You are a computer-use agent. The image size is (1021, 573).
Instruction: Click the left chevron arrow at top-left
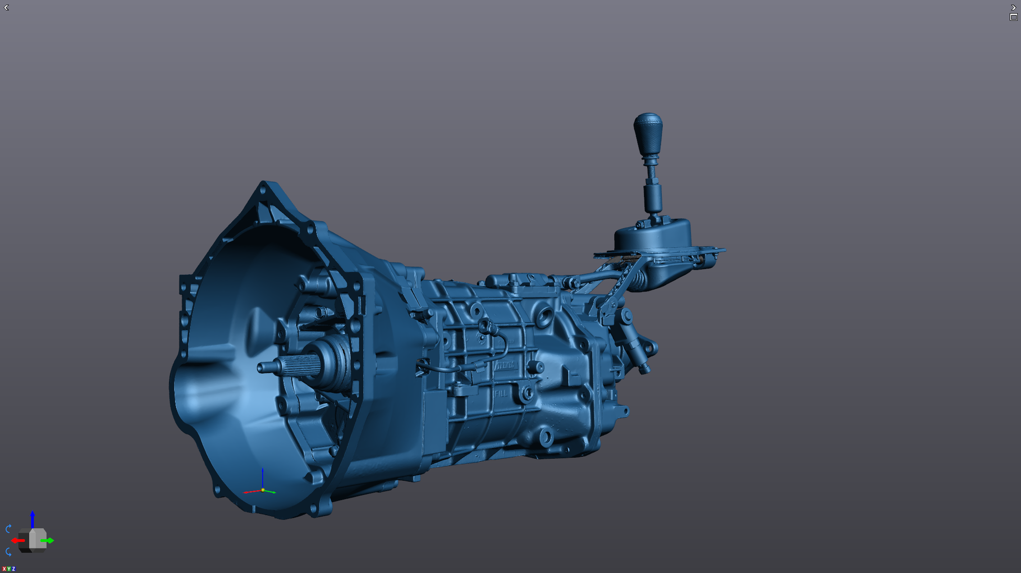pos(6,7)
